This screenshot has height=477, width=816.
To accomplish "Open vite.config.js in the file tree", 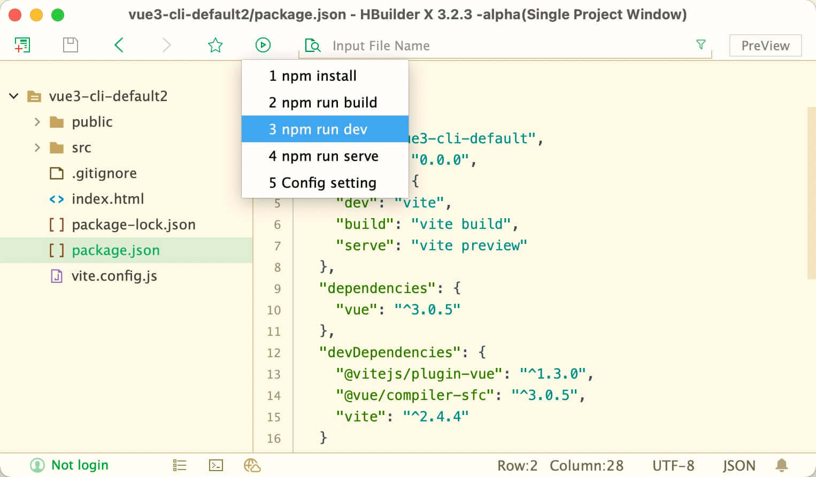I will tap(114, 276).
